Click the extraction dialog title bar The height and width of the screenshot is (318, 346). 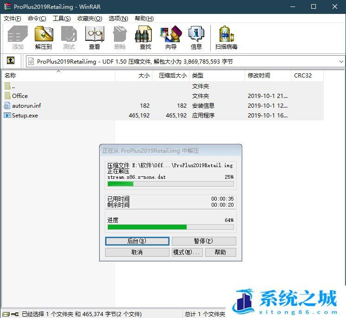[x=170, y=150]
